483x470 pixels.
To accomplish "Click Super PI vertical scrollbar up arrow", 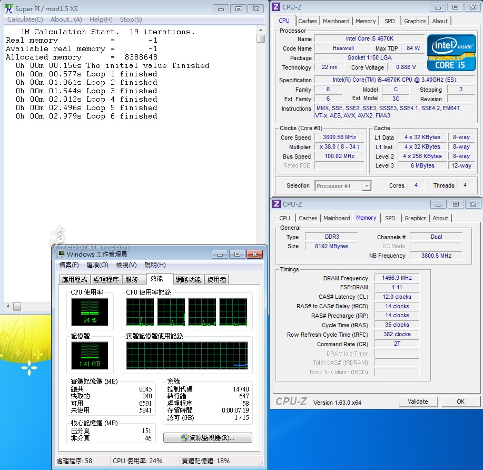I will [x=261, y=30].
